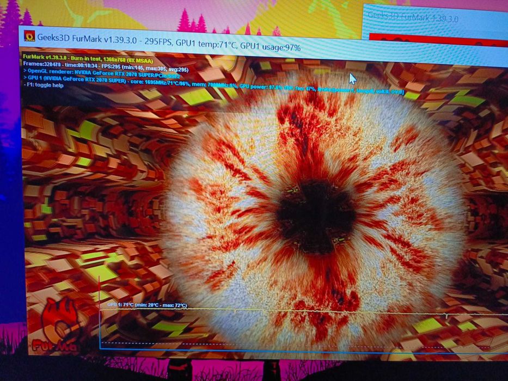Click the 'Burn-in test, 1366x768 (0X MSAA)' line
508x381 pixels.
pos(88,59)
